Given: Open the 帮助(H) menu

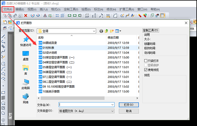Looking at the screenshot, I should pyautogui.click(x=155, y=9).
